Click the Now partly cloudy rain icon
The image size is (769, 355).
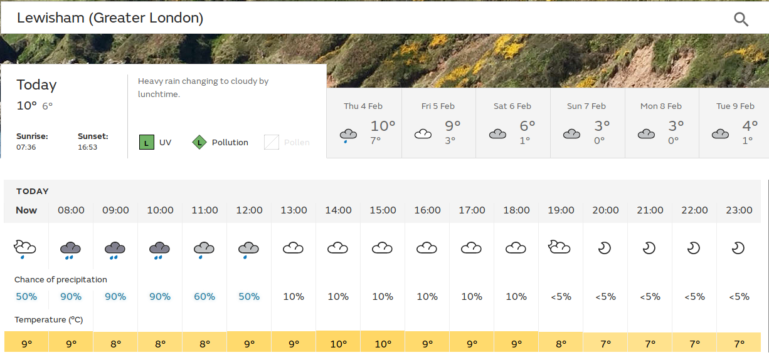pos(26,249)
